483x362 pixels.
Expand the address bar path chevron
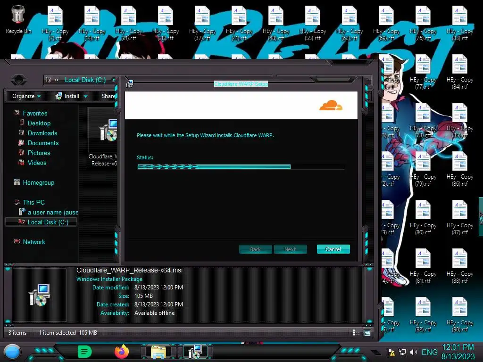[57, 80]
